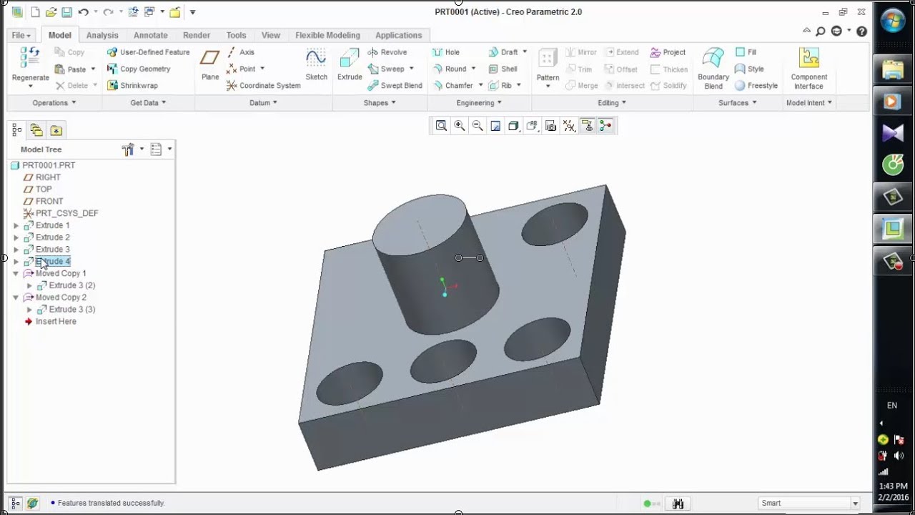Click the Zoom Out icon
Image resolution: width=915 pixels, height=515 pixels.
478,126
